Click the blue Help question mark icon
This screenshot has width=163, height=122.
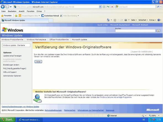159,20
